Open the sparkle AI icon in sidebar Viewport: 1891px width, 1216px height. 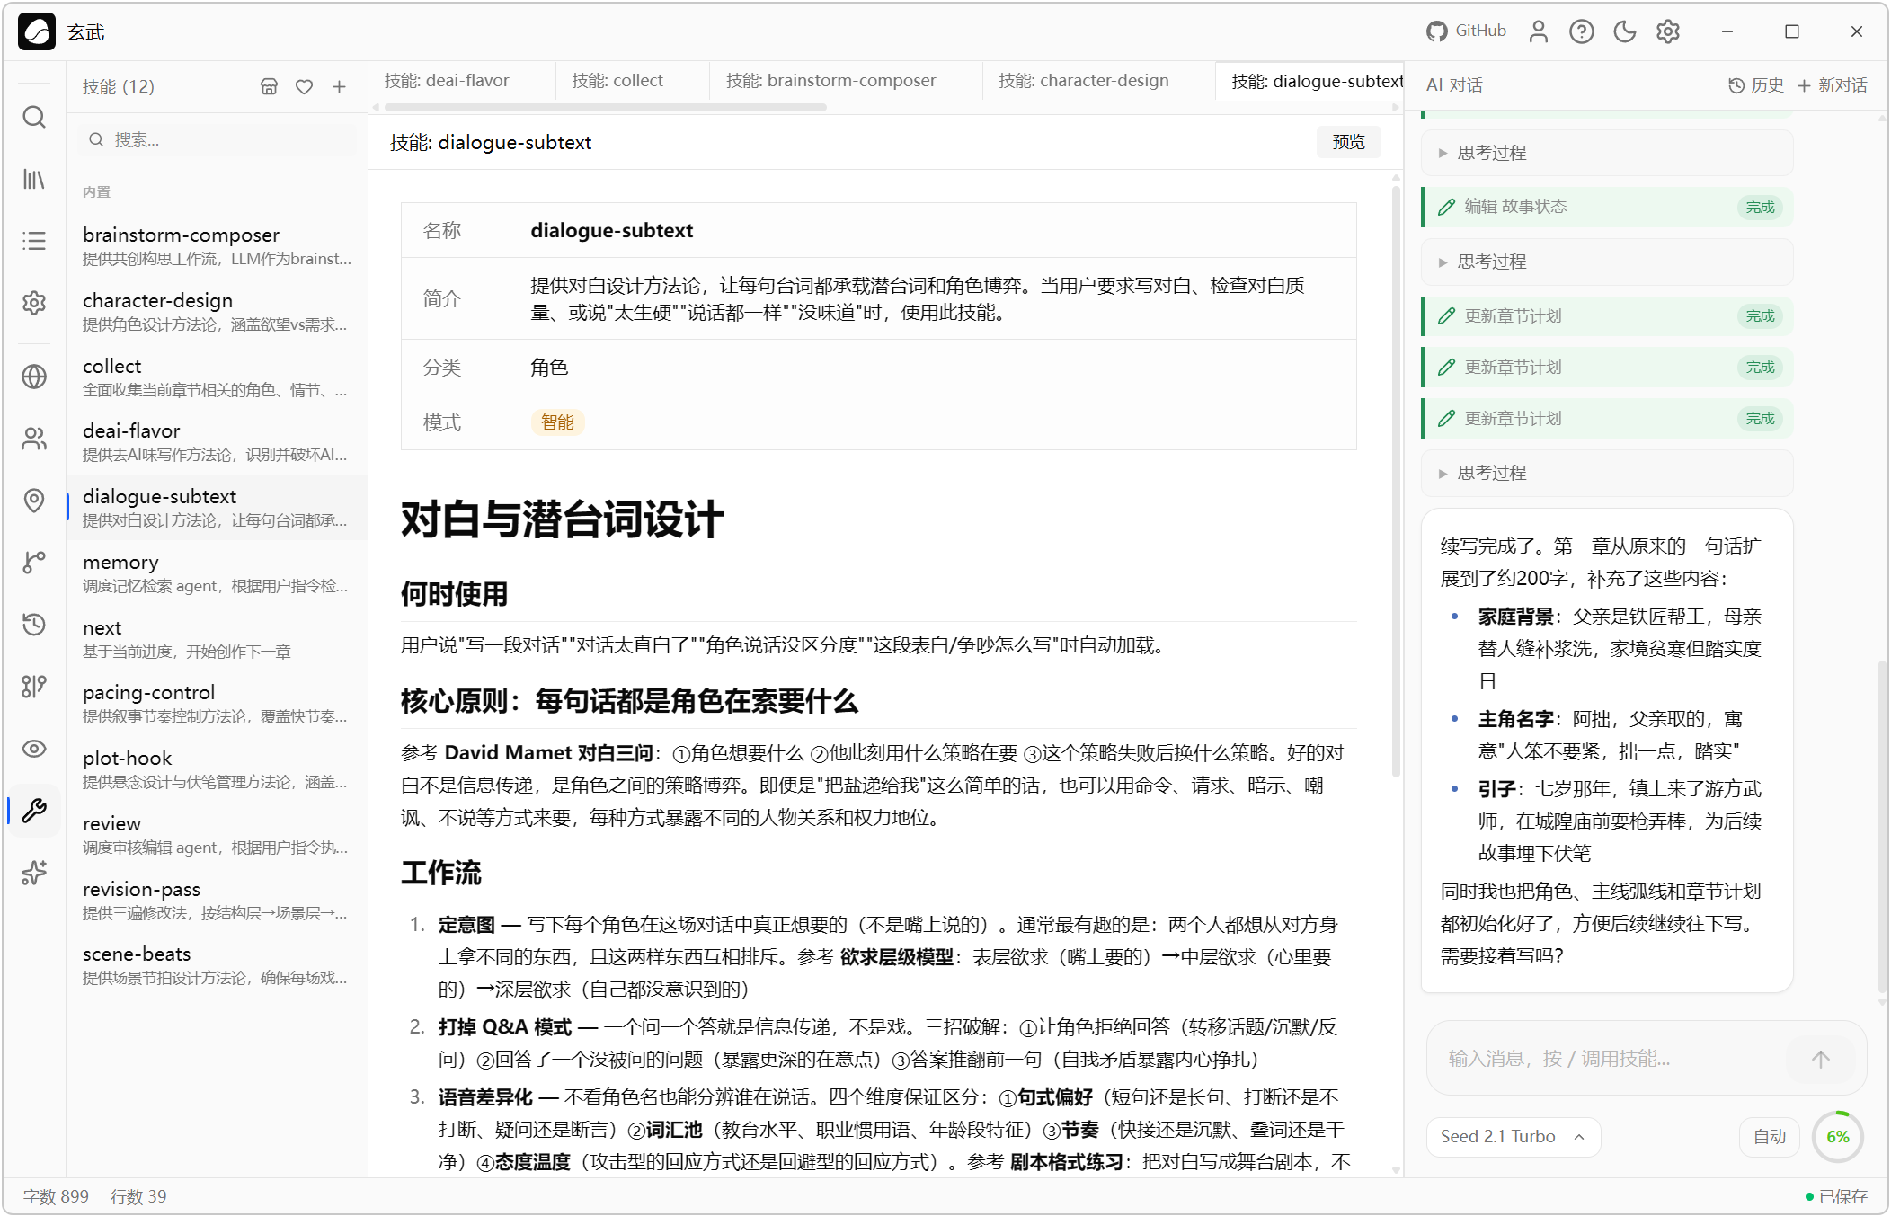34,873
